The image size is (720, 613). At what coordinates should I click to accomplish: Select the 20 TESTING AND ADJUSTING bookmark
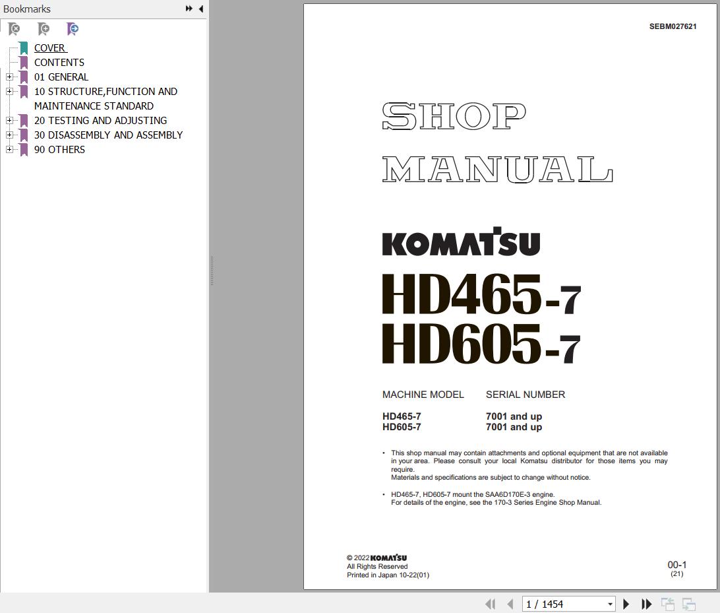(101, 120)
